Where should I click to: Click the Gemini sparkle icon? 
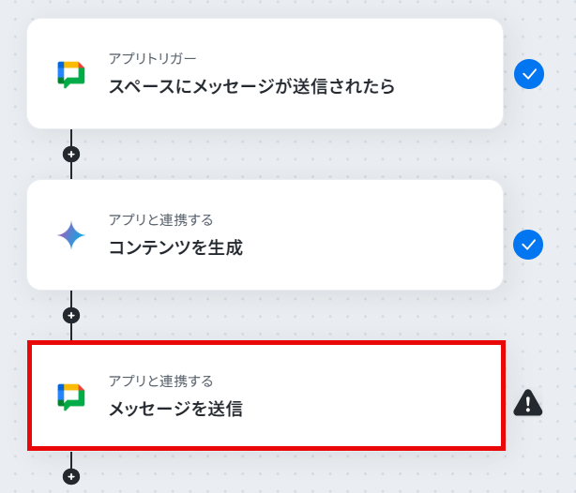(x=71, y=235)
